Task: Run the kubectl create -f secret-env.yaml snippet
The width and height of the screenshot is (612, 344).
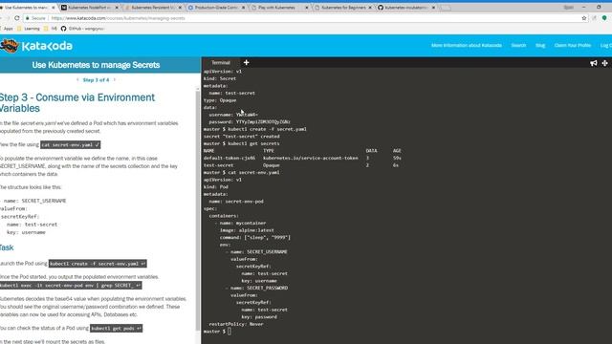Action: point(98,264)
